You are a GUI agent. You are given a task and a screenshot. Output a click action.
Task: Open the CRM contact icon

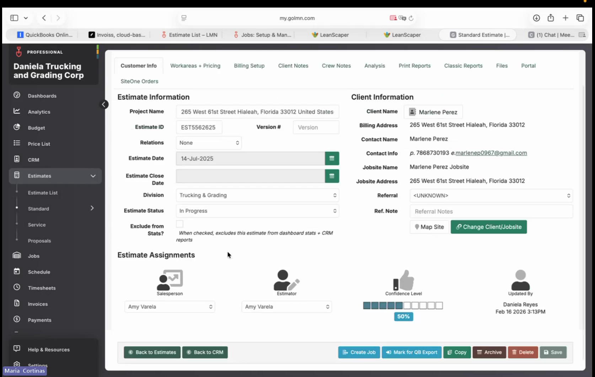tap(17, 159)
